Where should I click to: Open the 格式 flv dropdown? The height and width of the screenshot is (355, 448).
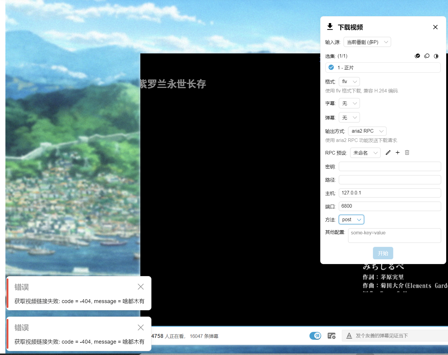(349, 82)
